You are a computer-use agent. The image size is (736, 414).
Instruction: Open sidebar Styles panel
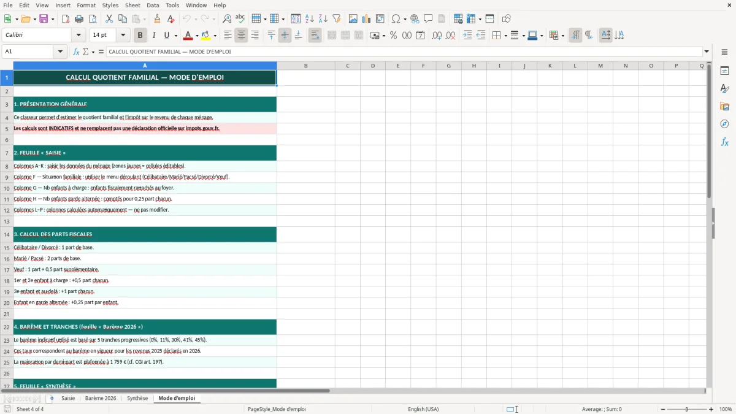724,88
